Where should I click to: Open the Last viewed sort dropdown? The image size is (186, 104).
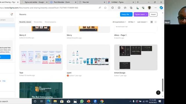(x=142, y=22)
